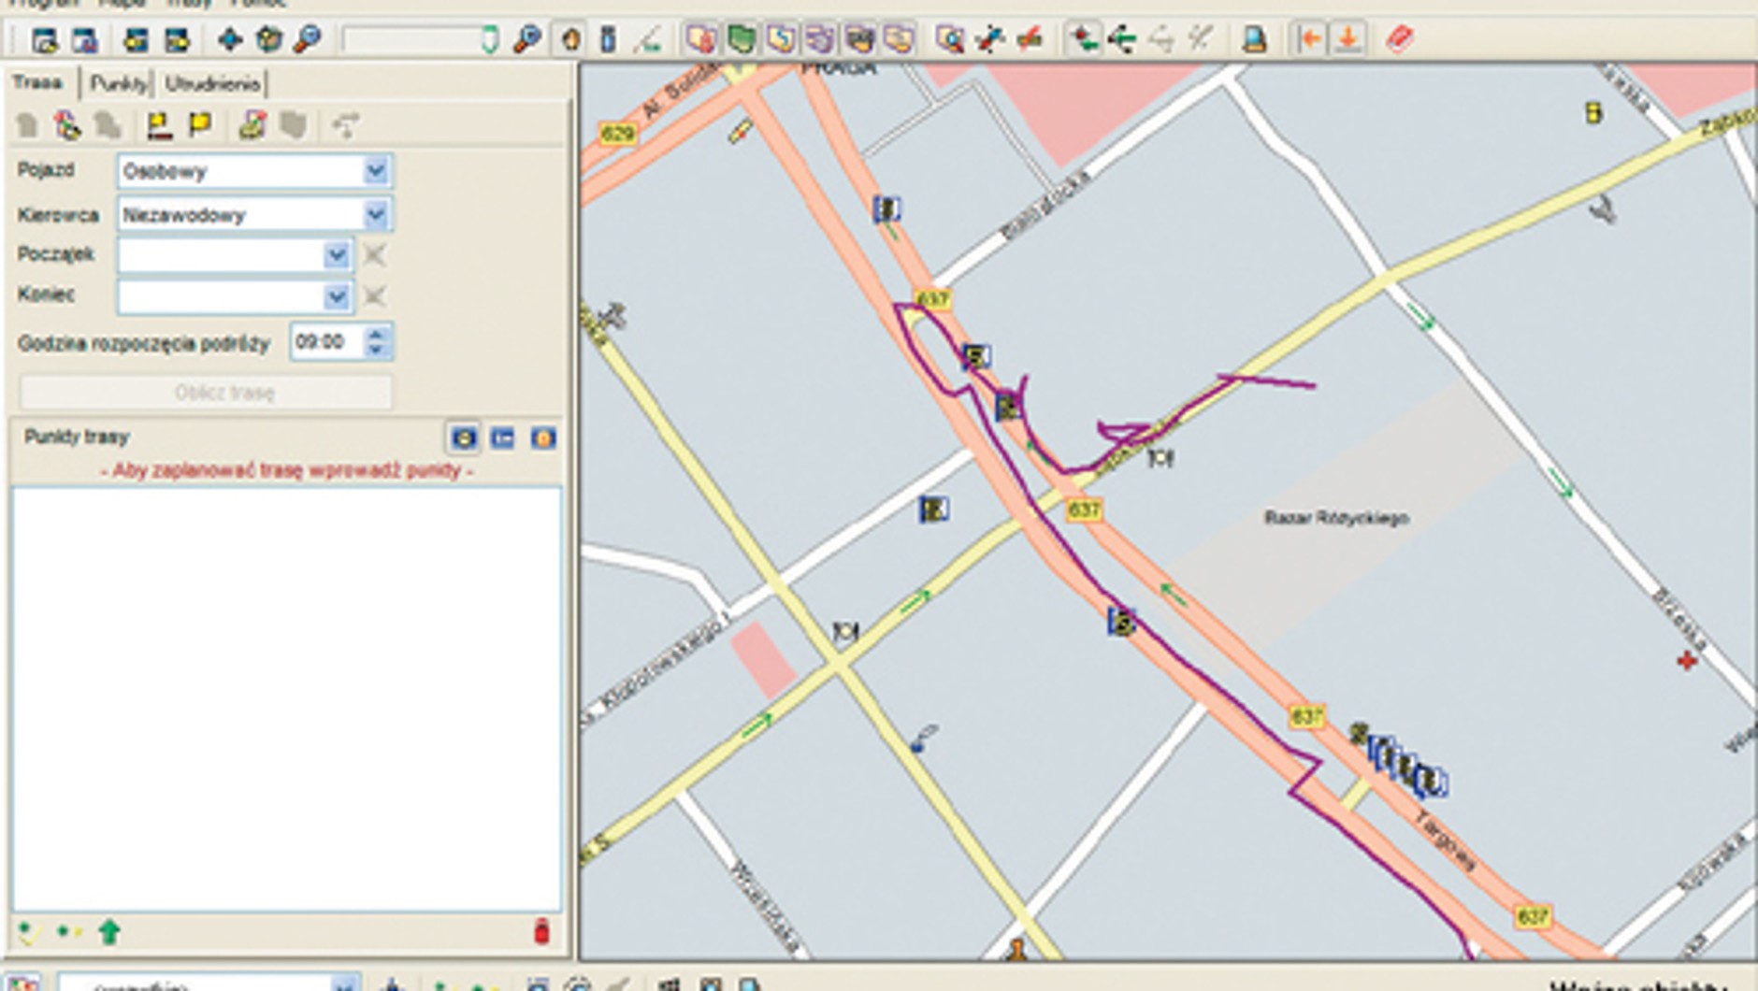This screenshot has width=1758, height=991.
Task: Clear the Koniec field with X button
Action: (x=374, y=297)
